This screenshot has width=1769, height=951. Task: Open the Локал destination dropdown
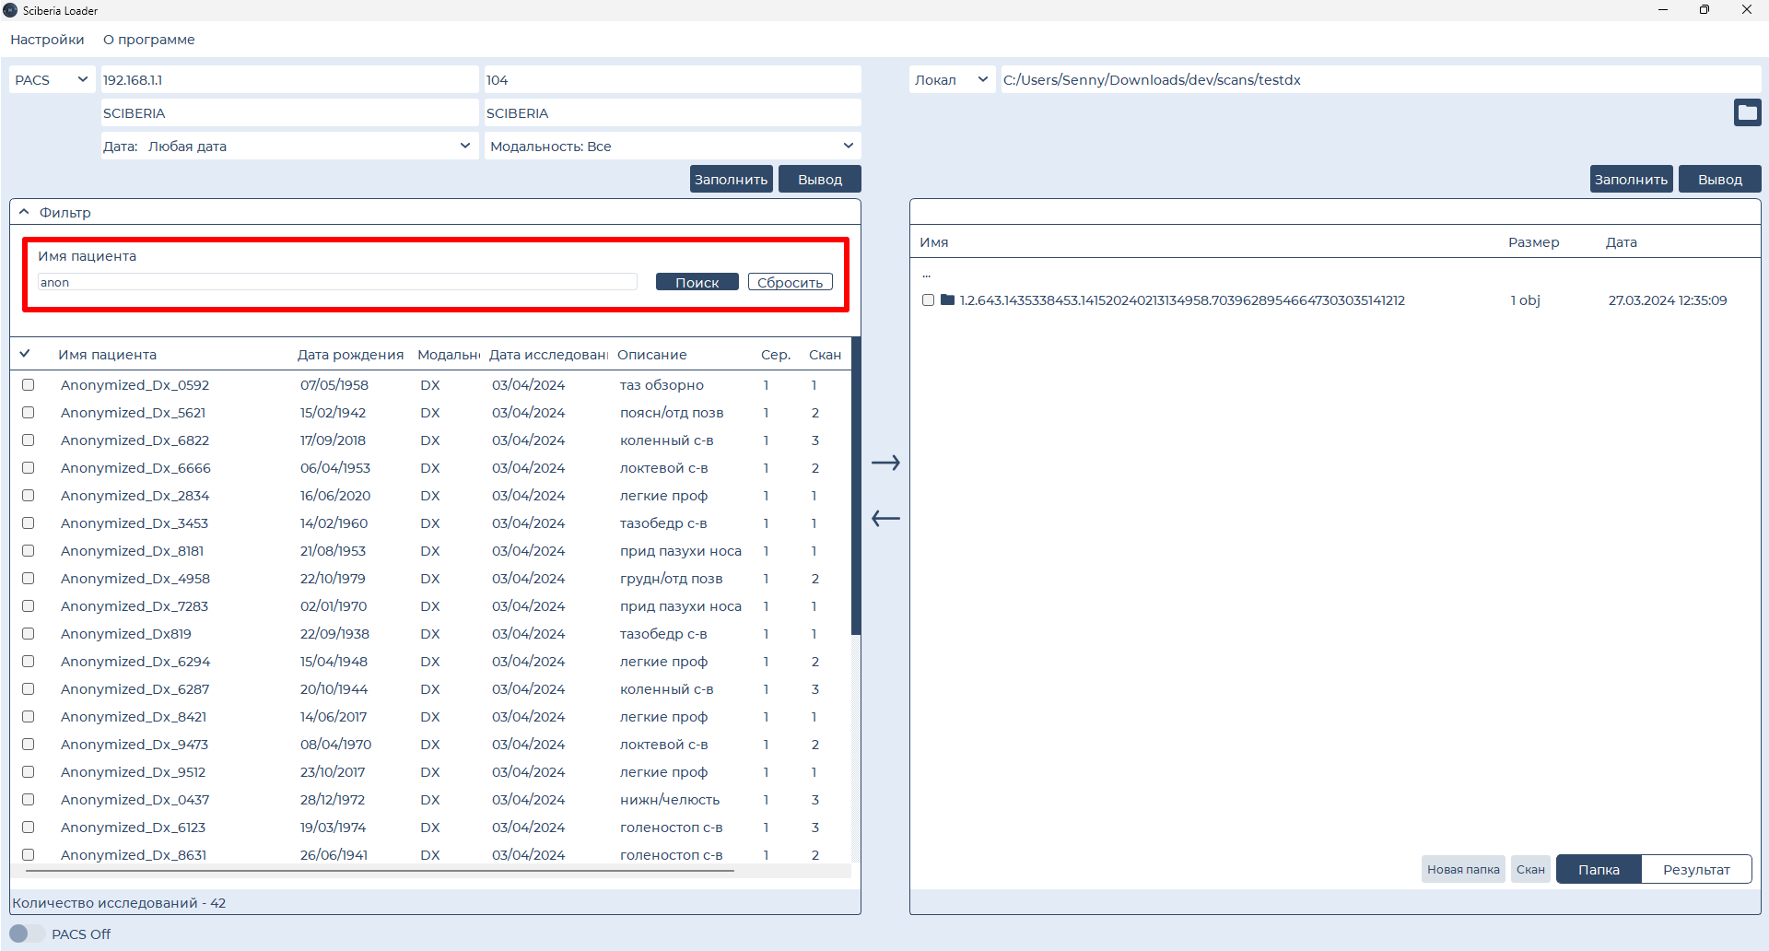click(952, 80)
